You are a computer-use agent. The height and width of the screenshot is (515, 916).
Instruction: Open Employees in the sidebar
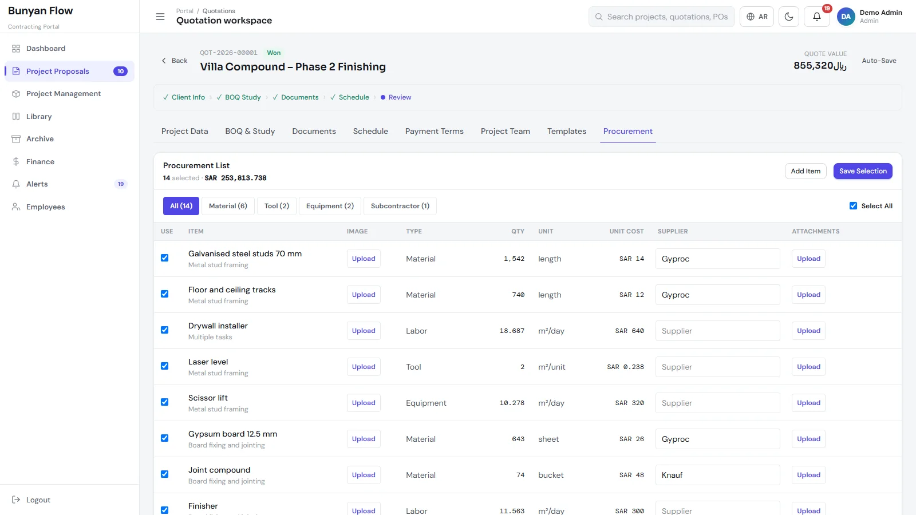pyautogui.click(x=69, y=207)
